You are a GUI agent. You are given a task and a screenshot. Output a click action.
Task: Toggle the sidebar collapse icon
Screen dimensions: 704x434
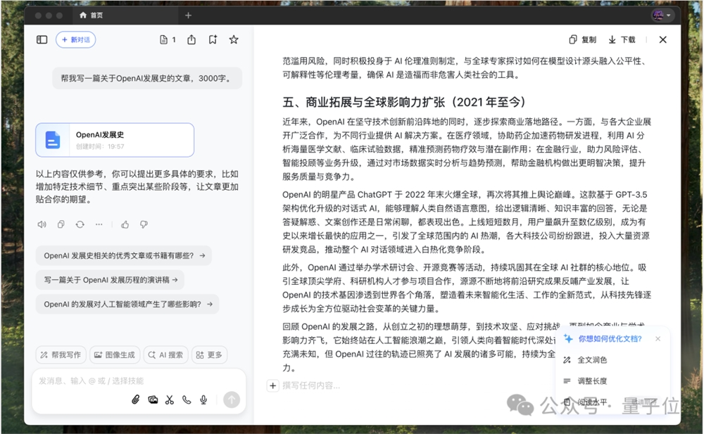coord(42,39)
